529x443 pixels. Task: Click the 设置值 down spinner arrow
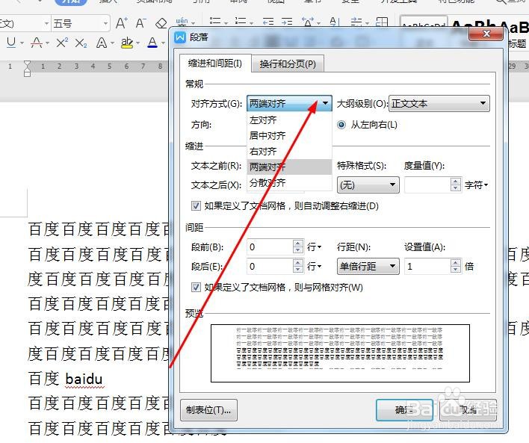pyautogui.click(x=456, y=270)
